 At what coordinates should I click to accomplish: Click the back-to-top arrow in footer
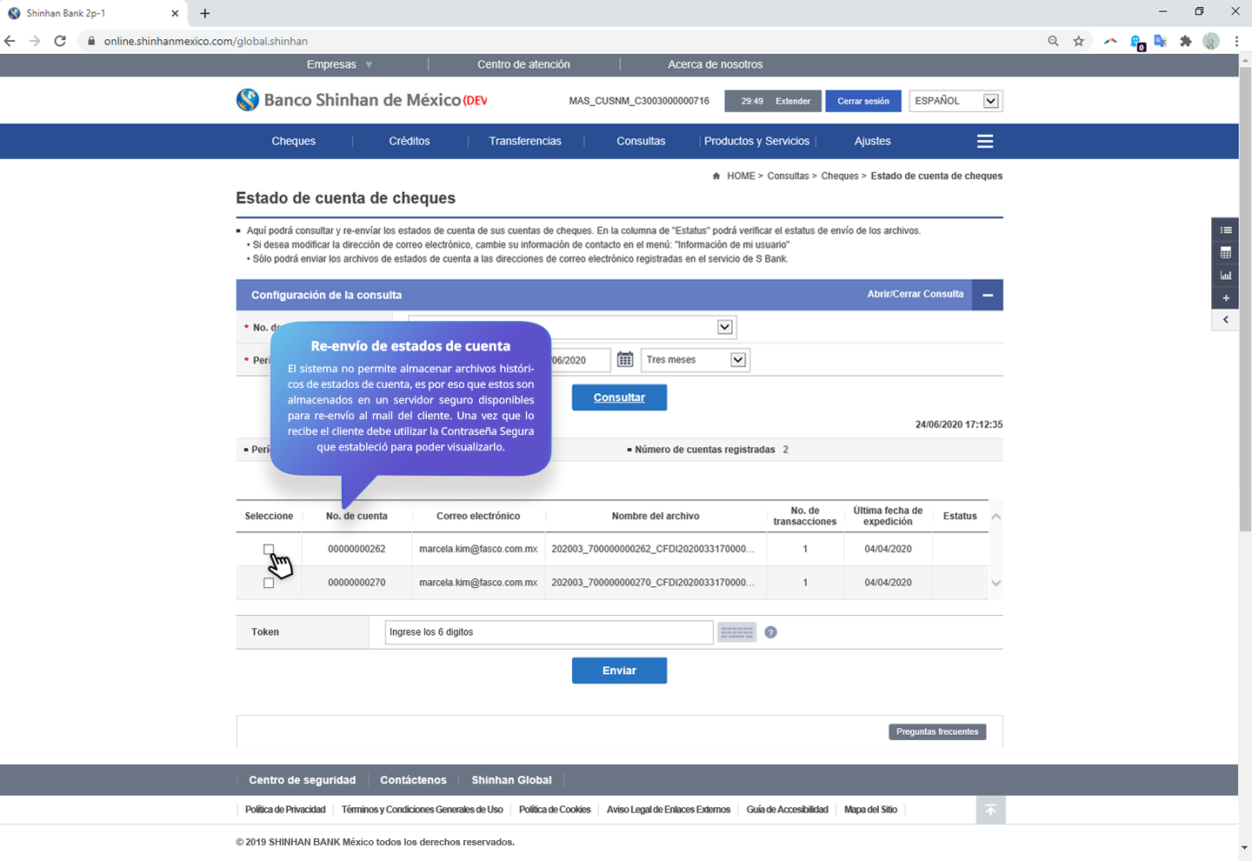coord(990,810)
